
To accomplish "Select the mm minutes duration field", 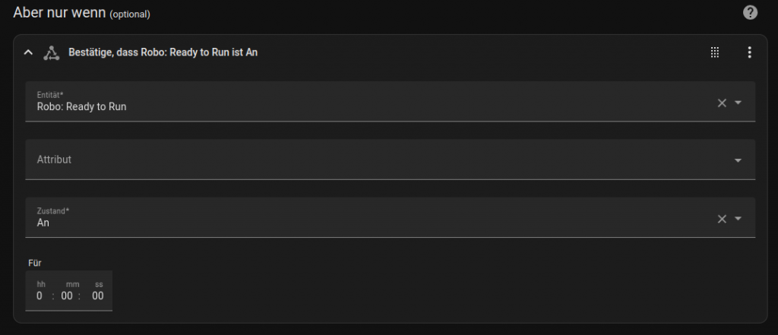I will (67, 295).
